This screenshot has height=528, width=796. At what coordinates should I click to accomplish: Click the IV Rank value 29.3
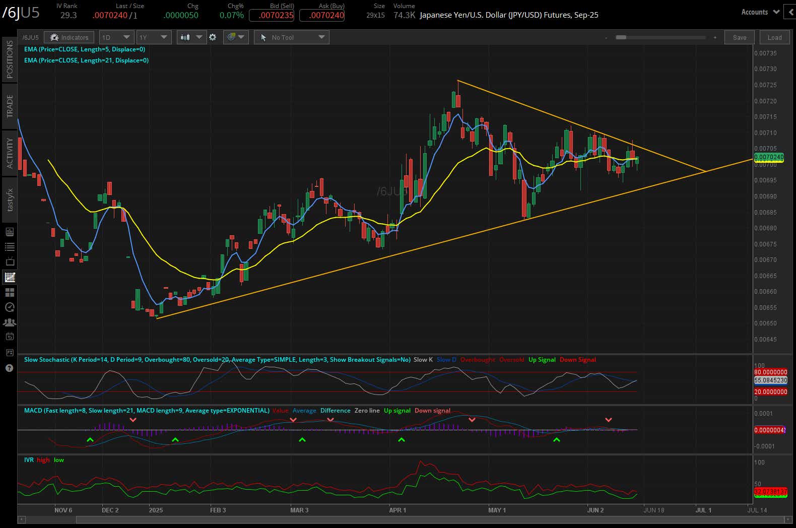click(69, 15)
